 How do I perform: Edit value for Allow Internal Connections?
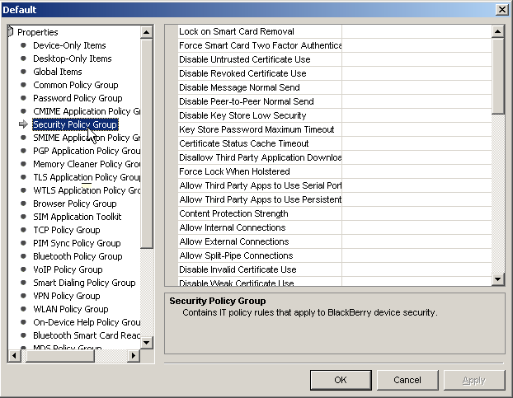(417, 227)
